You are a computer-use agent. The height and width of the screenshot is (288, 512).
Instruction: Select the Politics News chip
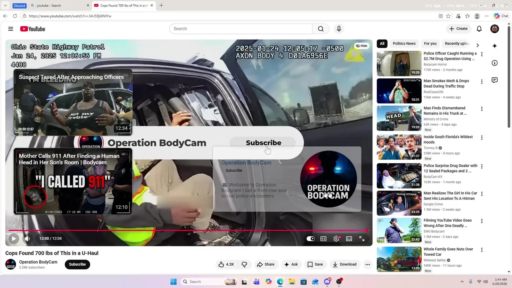[404, 44]
